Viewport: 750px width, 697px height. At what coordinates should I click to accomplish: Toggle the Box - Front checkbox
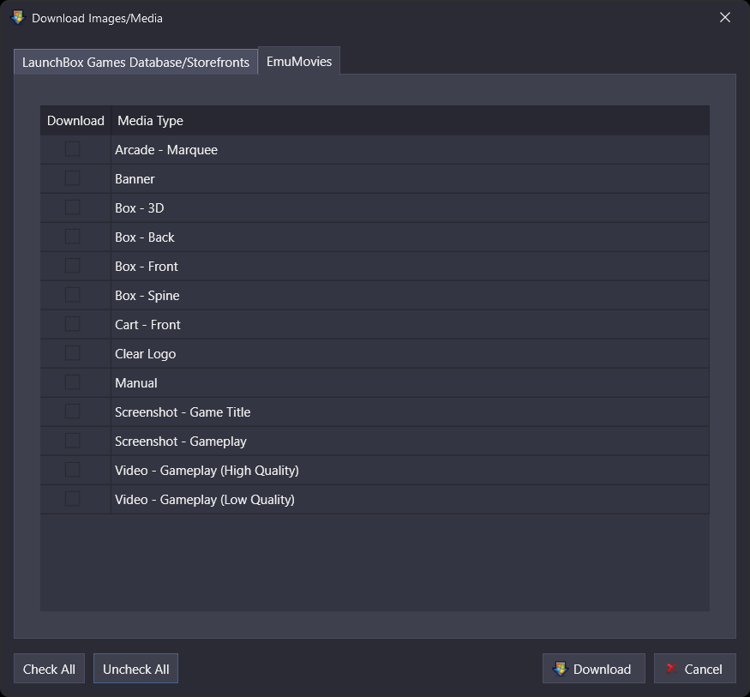(72, 266)
